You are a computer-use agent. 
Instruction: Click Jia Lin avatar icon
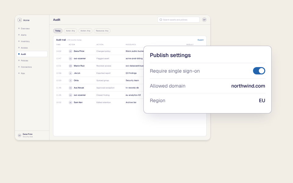pos(71,73)
